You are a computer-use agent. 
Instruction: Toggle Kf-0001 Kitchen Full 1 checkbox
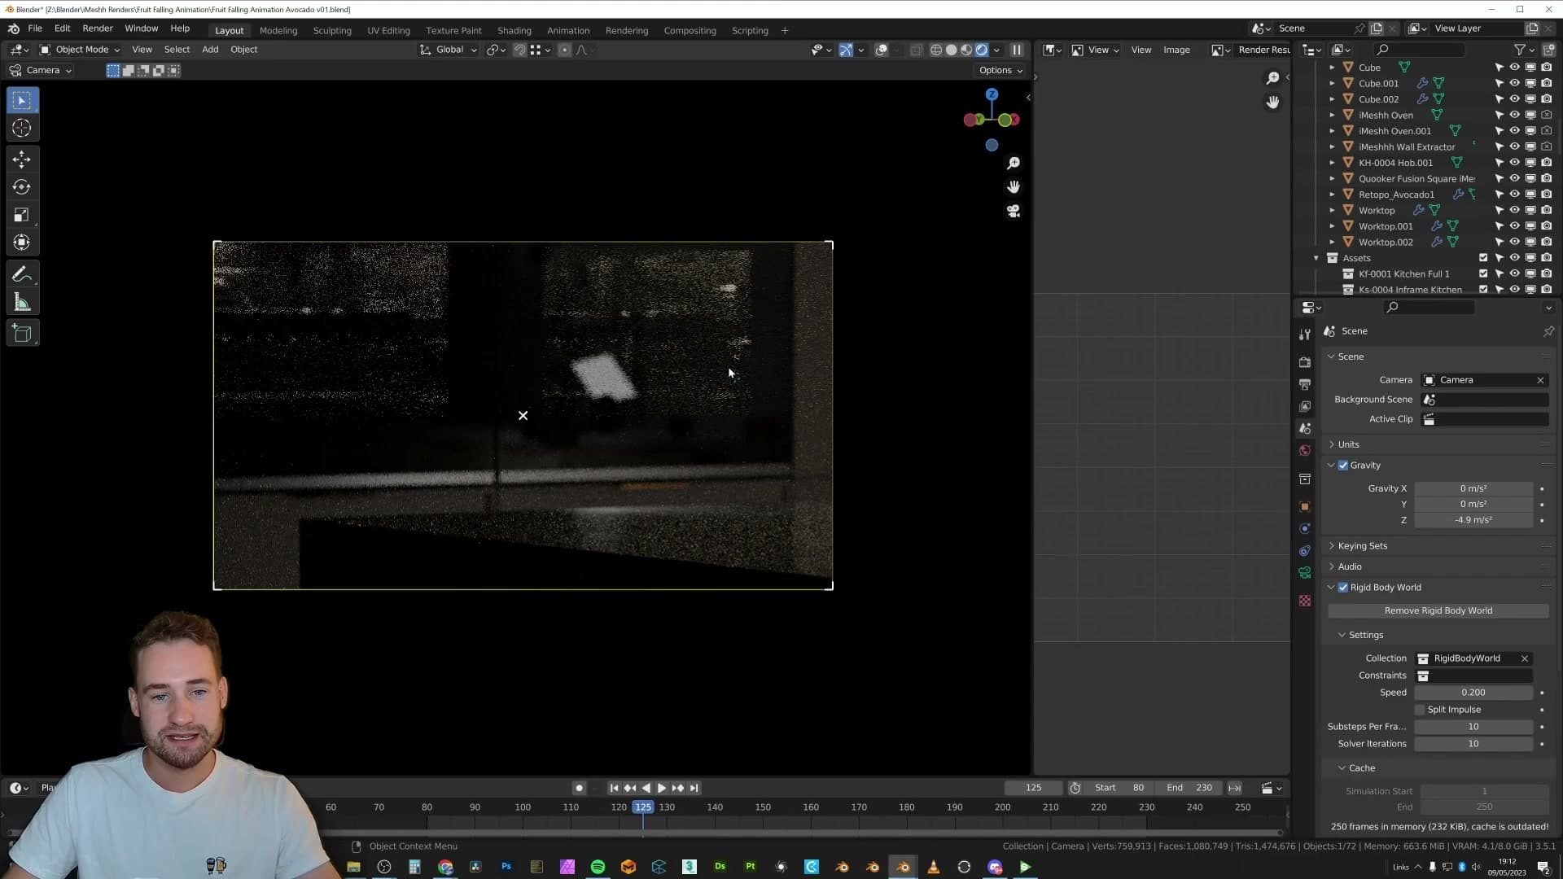tap(1483, 273)
